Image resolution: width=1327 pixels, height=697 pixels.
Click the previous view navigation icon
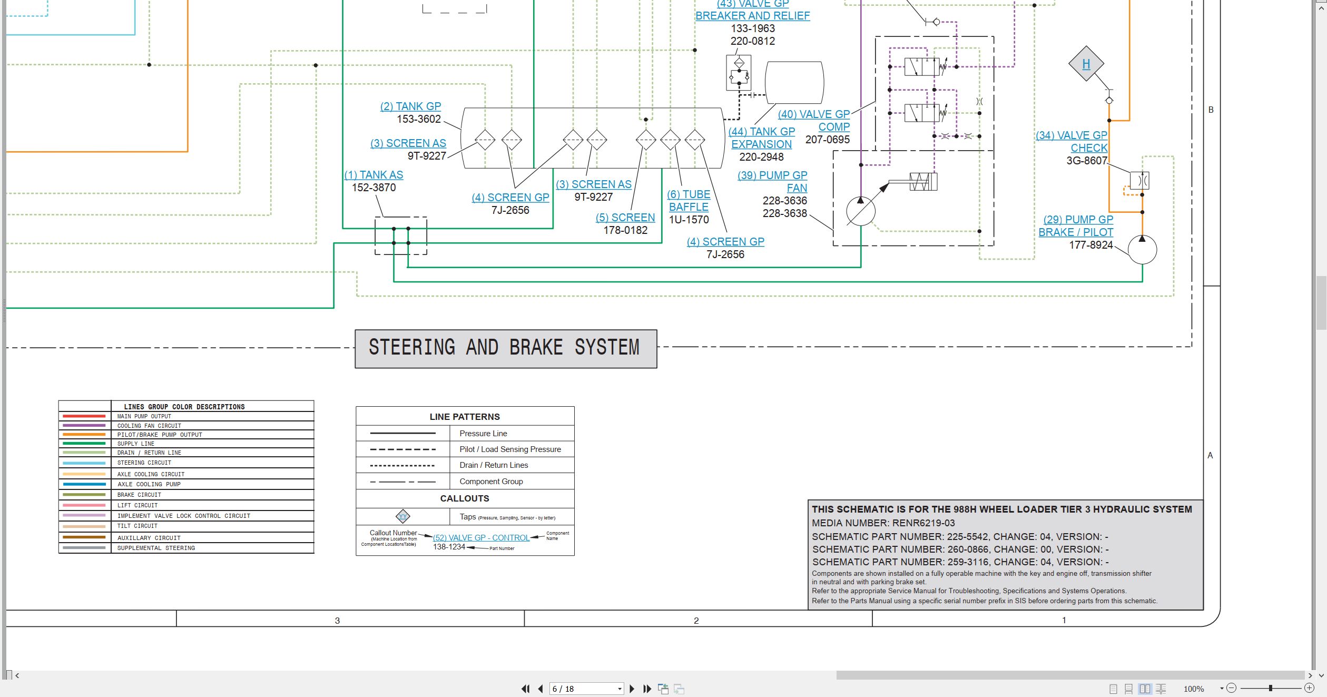[x=663, y=689]
